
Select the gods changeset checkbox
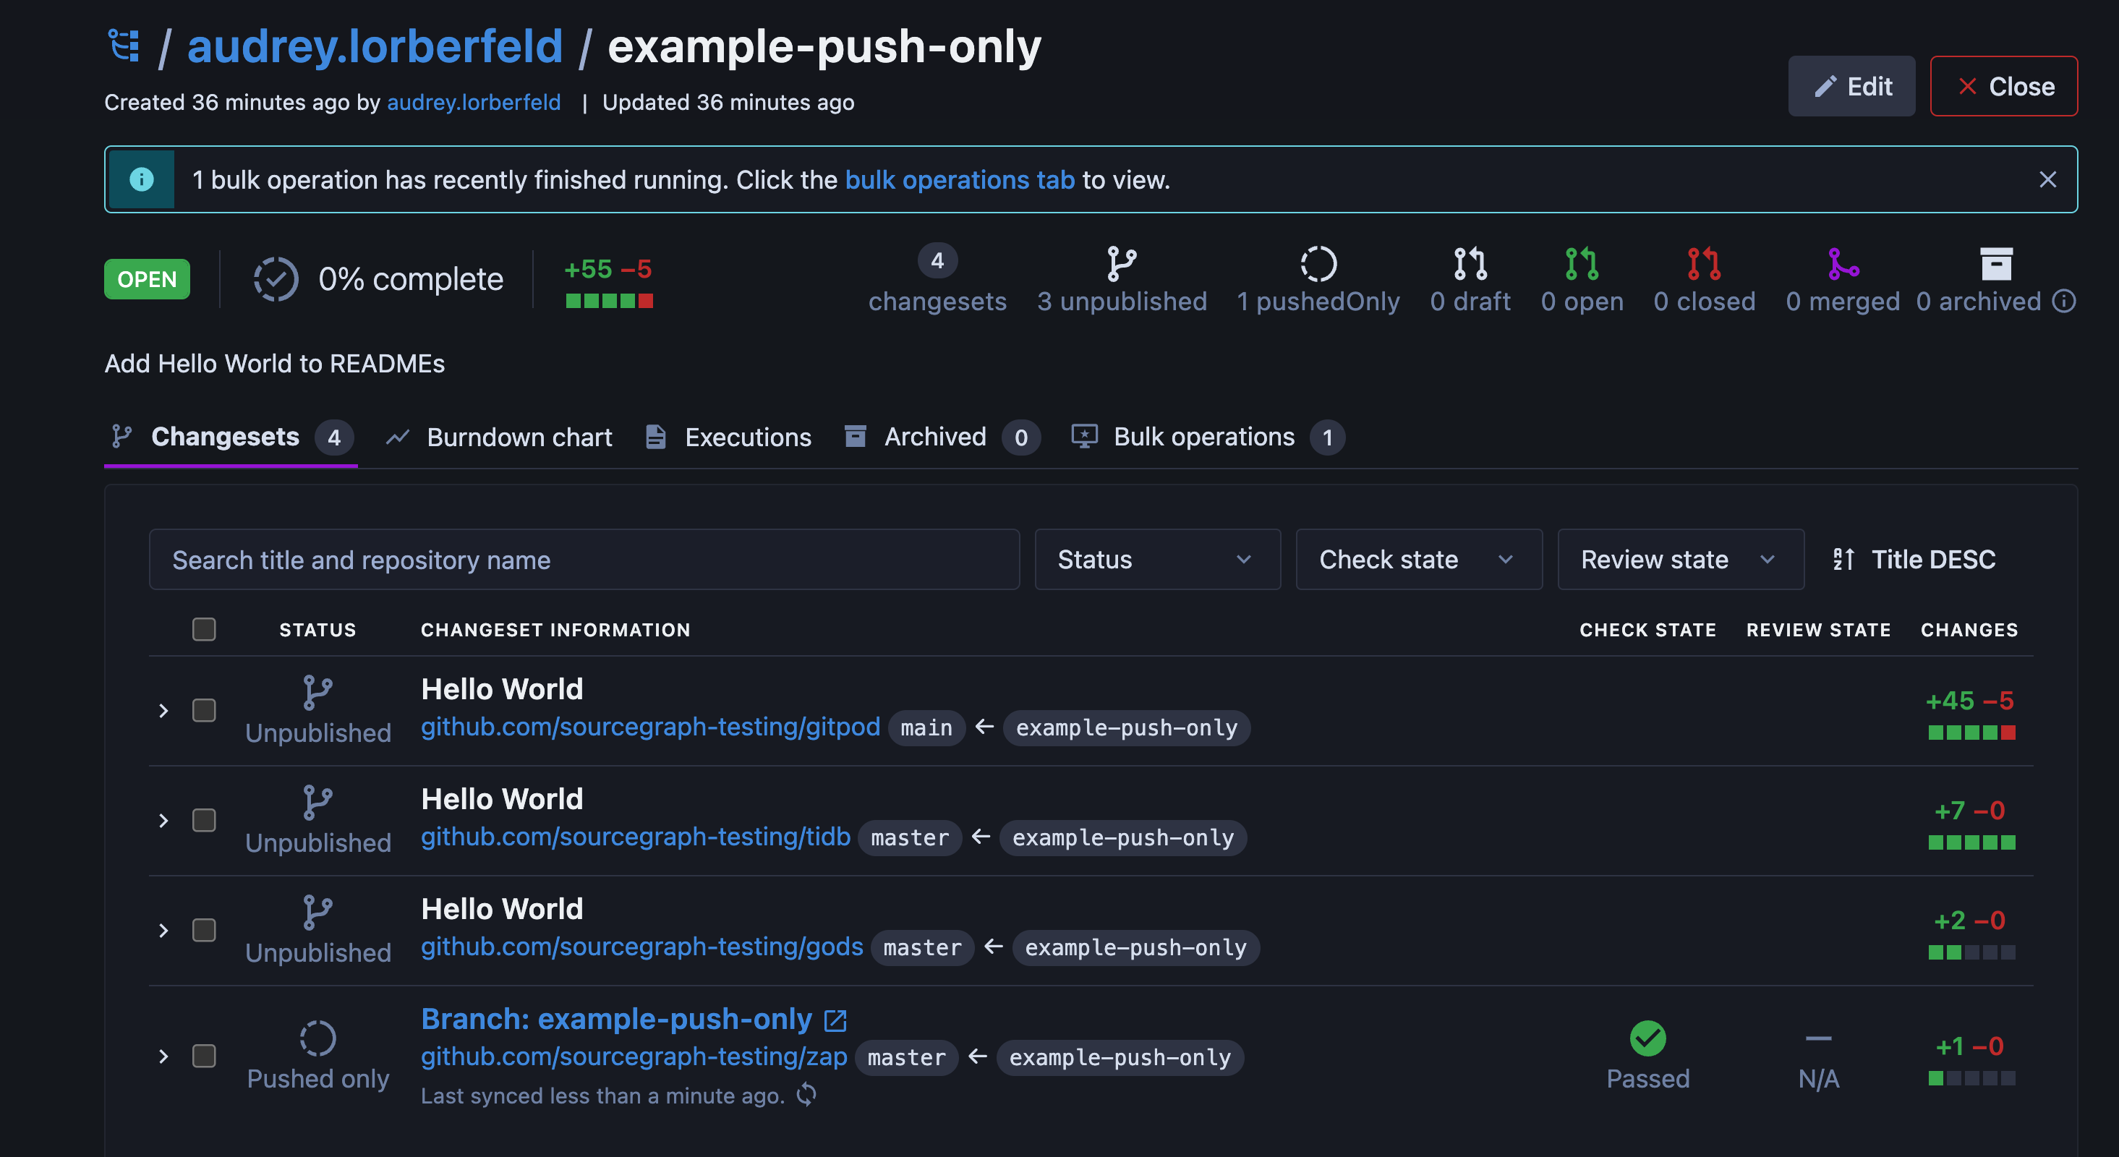pos(204,930)
